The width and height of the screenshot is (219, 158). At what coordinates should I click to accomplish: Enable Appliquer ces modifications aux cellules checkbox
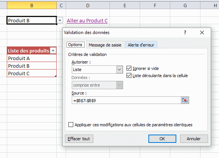[71, 125]
